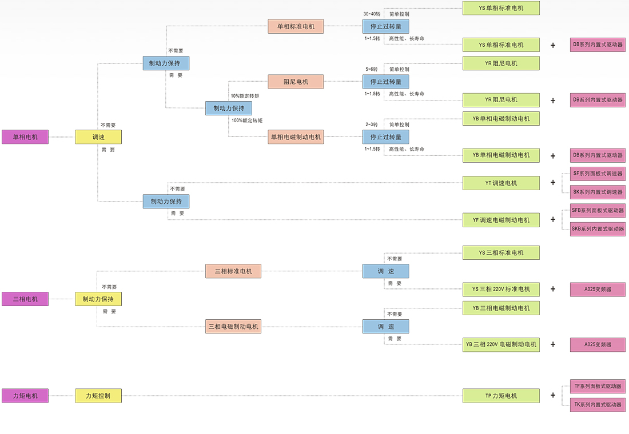Select the yellow 力矩控制 node
Screen dimensions: 629x434
click(98, 396)
